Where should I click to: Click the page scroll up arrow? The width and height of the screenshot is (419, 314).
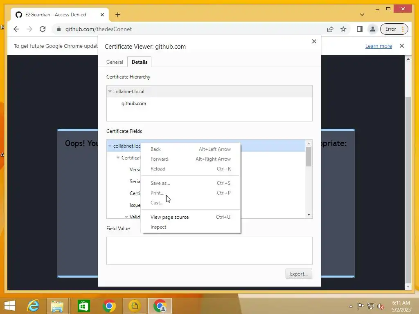408,59
